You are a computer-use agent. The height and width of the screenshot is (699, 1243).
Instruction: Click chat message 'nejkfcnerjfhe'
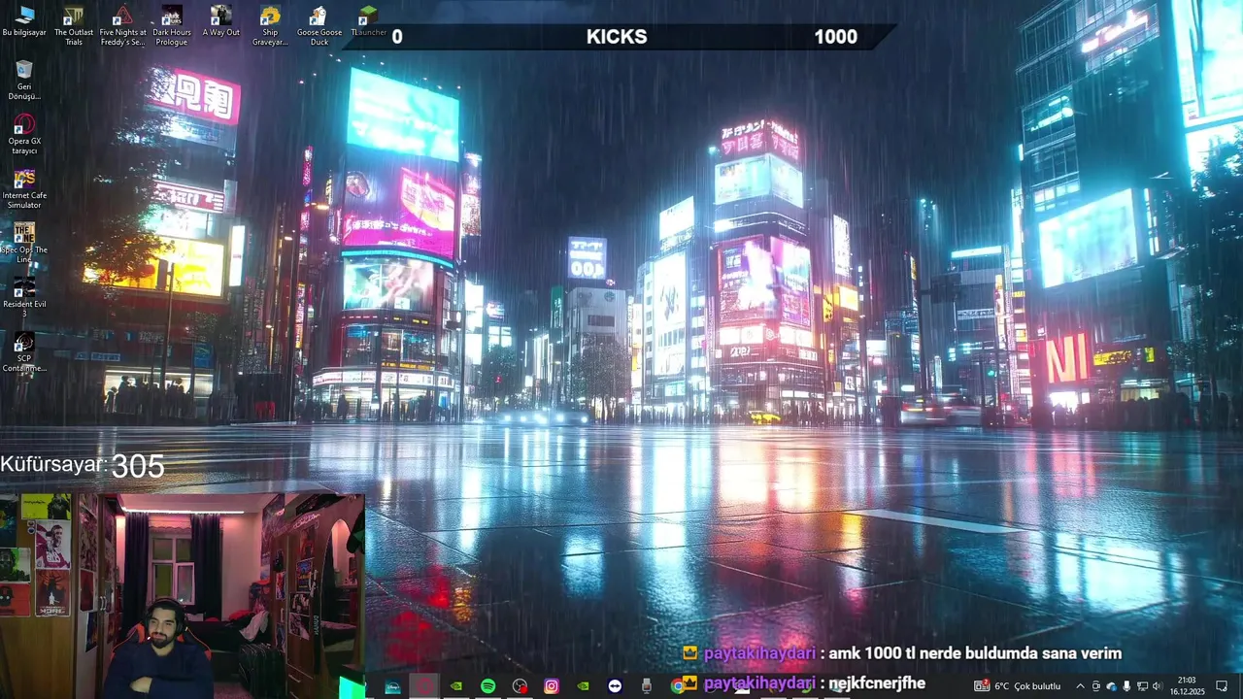click(x=877, y=683)
